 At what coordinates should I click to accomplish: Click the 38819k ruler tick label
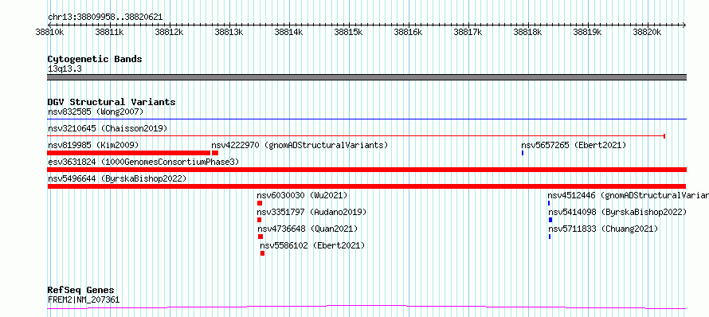[587, 32]
